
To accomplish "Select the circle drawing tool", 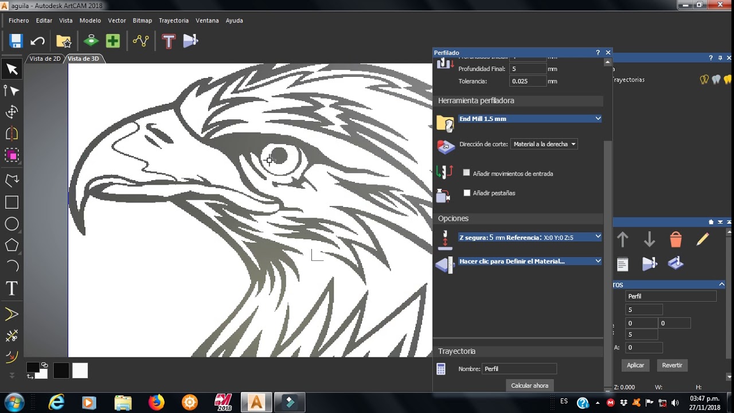I will point(11,224).
